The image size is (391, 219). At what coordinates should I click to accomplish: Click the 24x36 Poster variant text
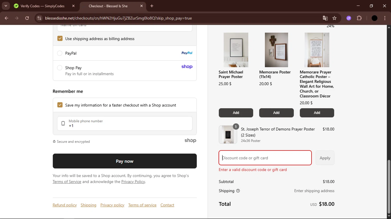tap(251, 141)
